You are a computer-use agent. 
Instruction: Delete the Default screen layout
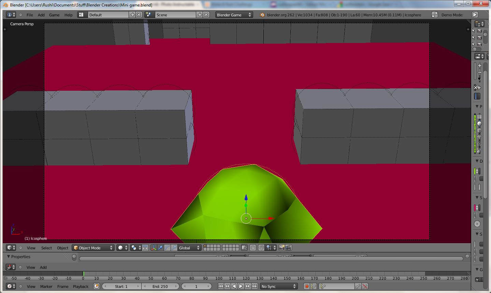(x=139, y=15)
